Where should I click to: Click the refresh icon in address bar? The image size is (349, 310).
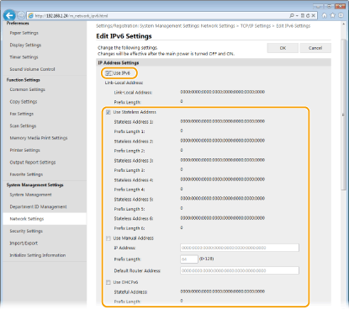tap(308, 16)
